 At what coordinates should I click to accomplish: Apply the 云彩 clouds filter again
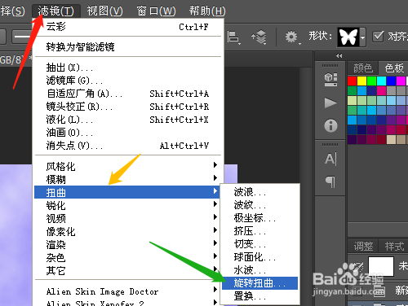point(128,27)
